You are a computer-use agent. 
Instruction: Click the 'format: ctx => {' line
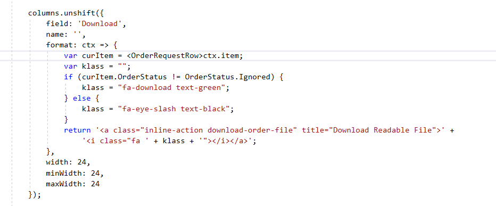click(82, 45)
